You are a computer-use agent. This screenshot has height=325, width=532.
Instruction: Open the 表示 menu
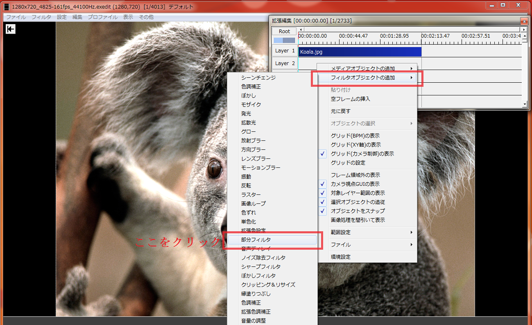click(x=128, y=17)
